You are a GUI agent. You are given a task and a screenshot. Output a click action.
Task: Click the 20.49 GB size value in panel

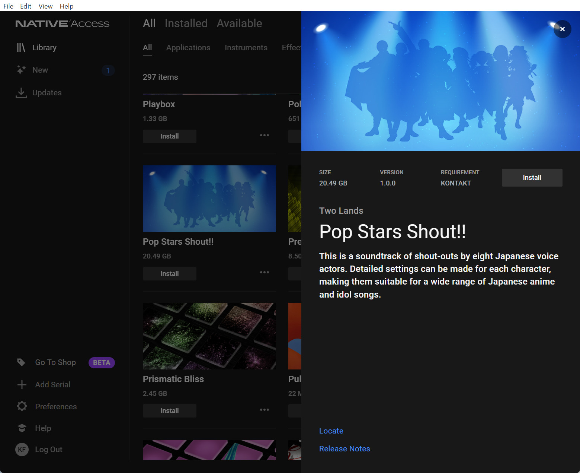[x=333, y=183]
